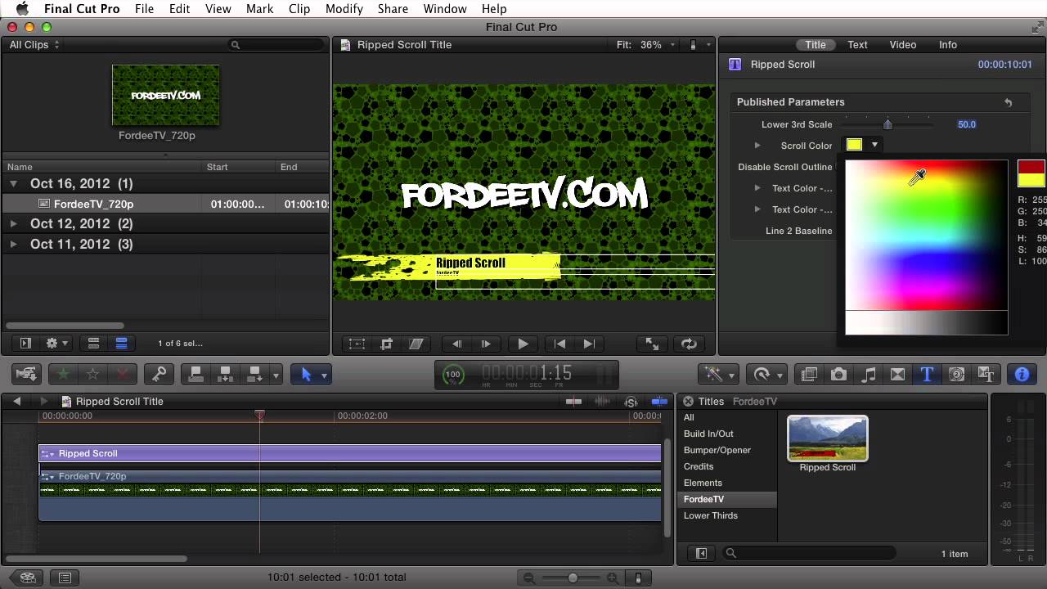The height and width of the screenshot is (589, 1047).
Task: Open the Titles Browser T icon
Action: pyautogui.click(x=927, y=374)
